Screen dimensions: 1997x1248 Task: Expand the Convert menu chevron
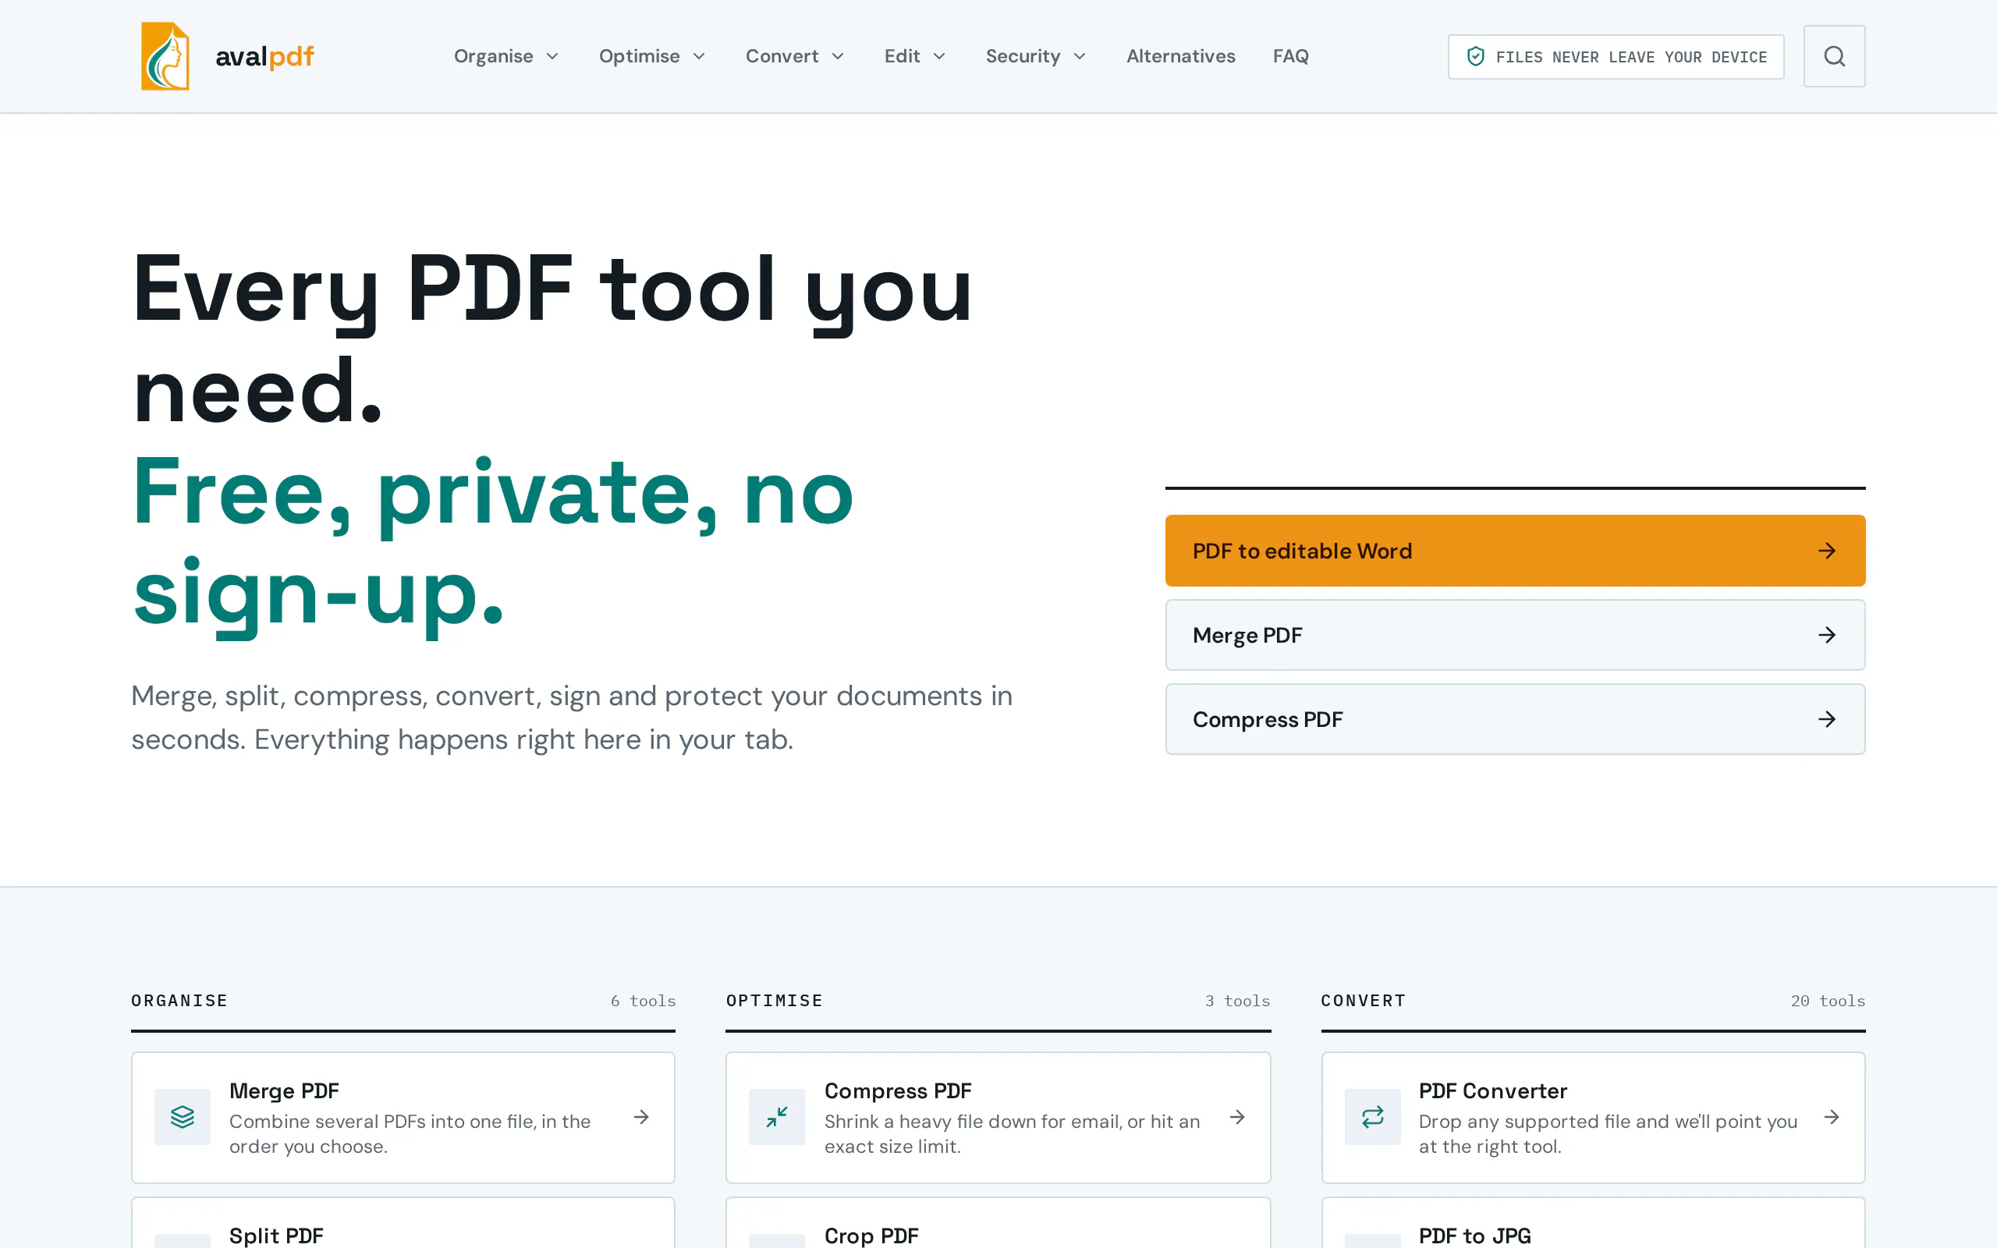point(838,56)
